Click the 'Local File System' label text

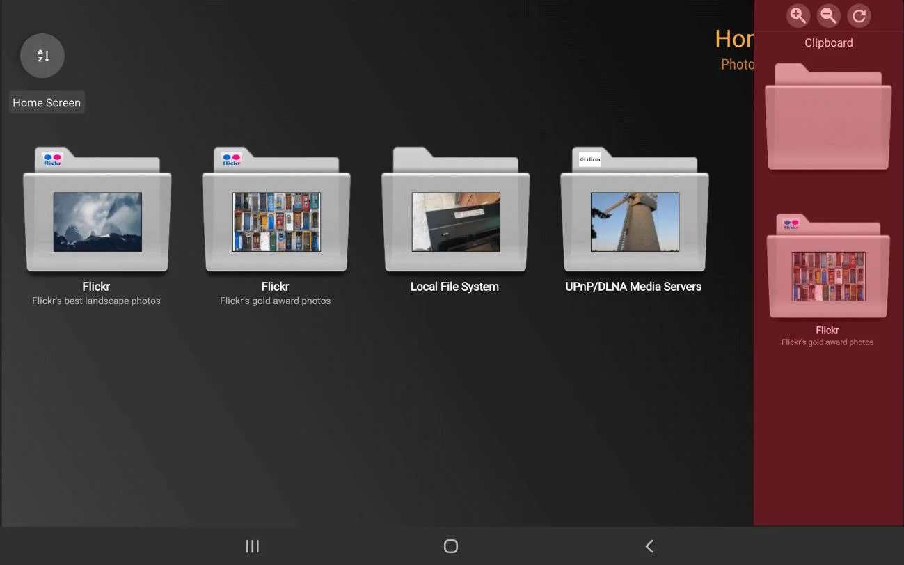(x=454, y=286)
